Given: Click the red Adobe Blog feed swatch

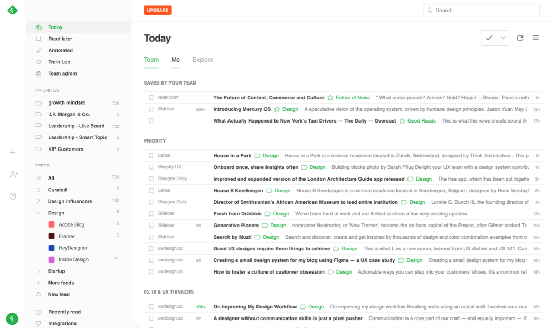Looking at the screenshot, I should [x=51, y=224].
